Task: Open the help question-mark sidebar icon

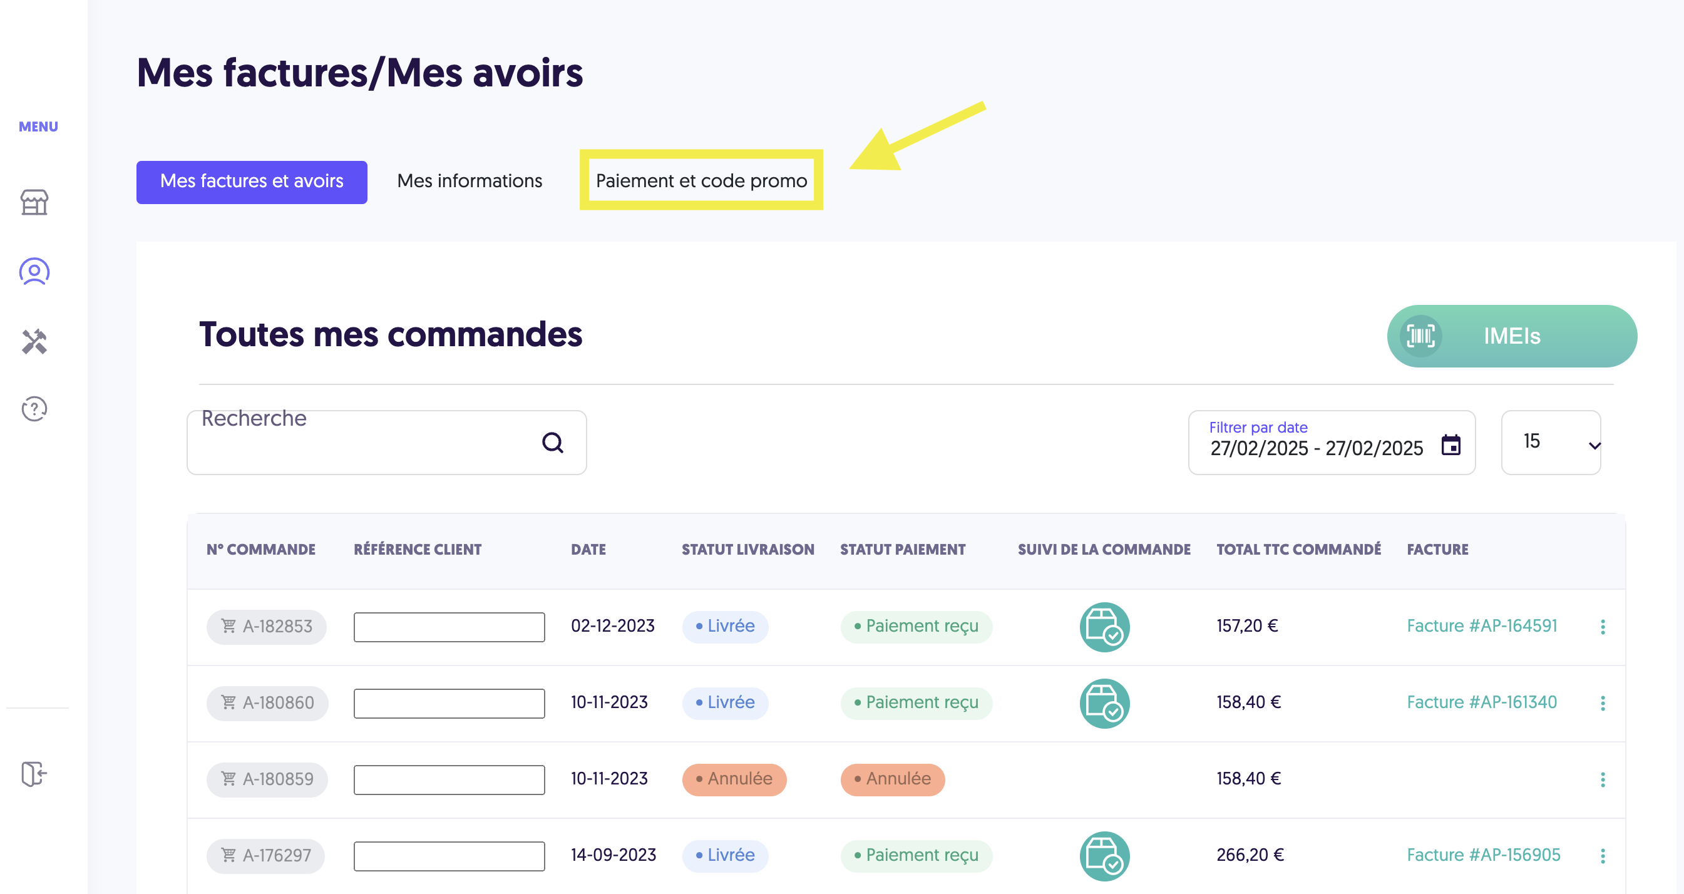Action: [34, 409]
